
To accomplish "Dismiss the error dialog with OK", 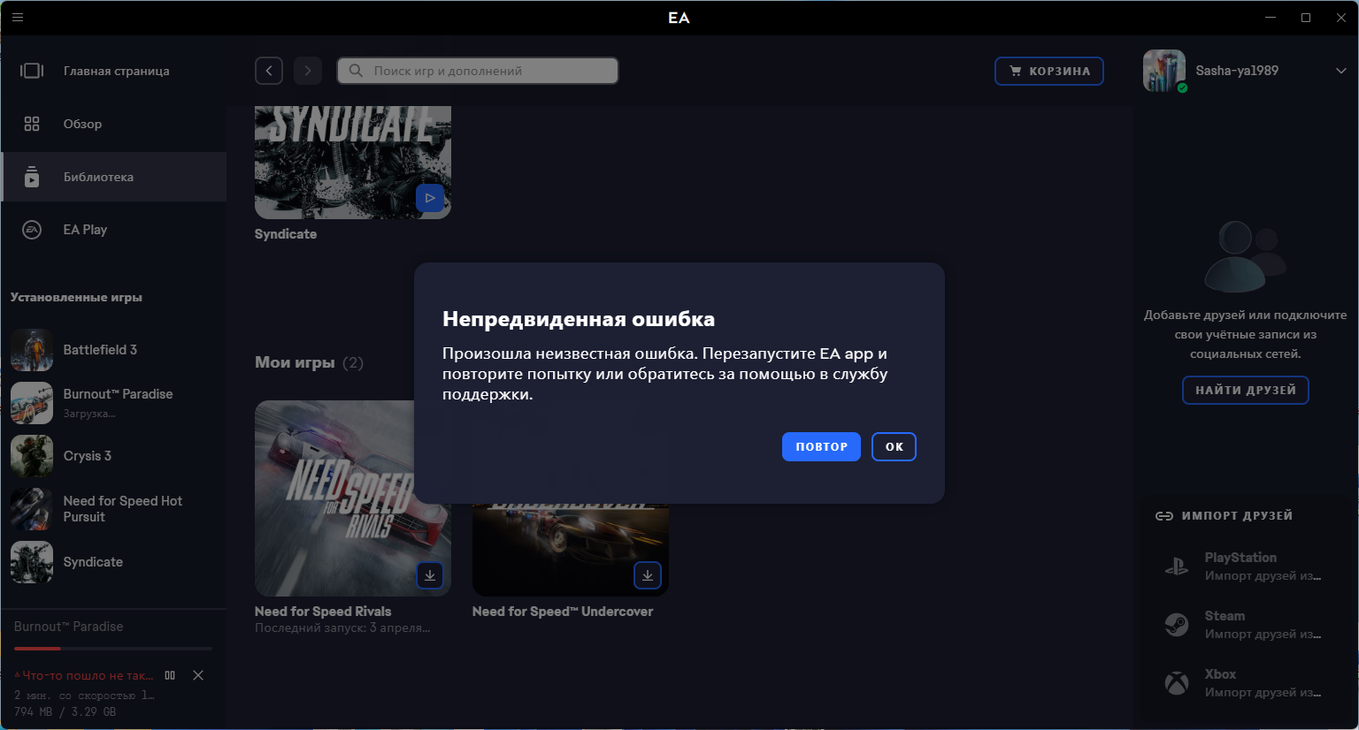I will (x=894, y=446).
